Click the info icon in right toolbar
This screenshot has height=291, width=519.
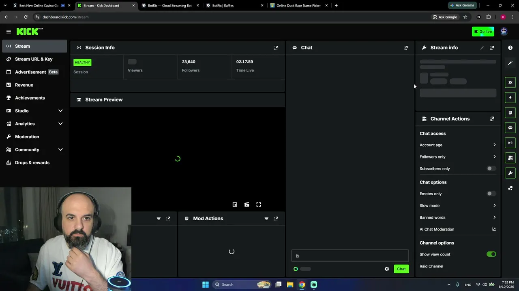pyautogui.click(x=510, y=48)
